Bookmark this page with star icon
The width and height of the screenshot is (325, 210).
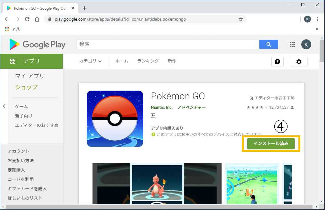[241, 19]
